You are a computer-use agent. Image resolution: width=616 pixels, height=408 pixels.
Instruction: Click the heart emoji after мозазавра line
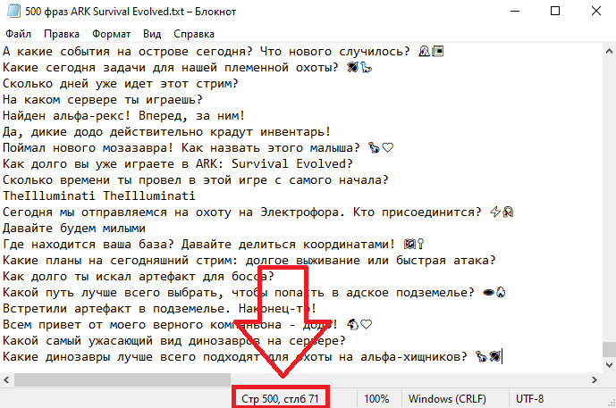388,147
